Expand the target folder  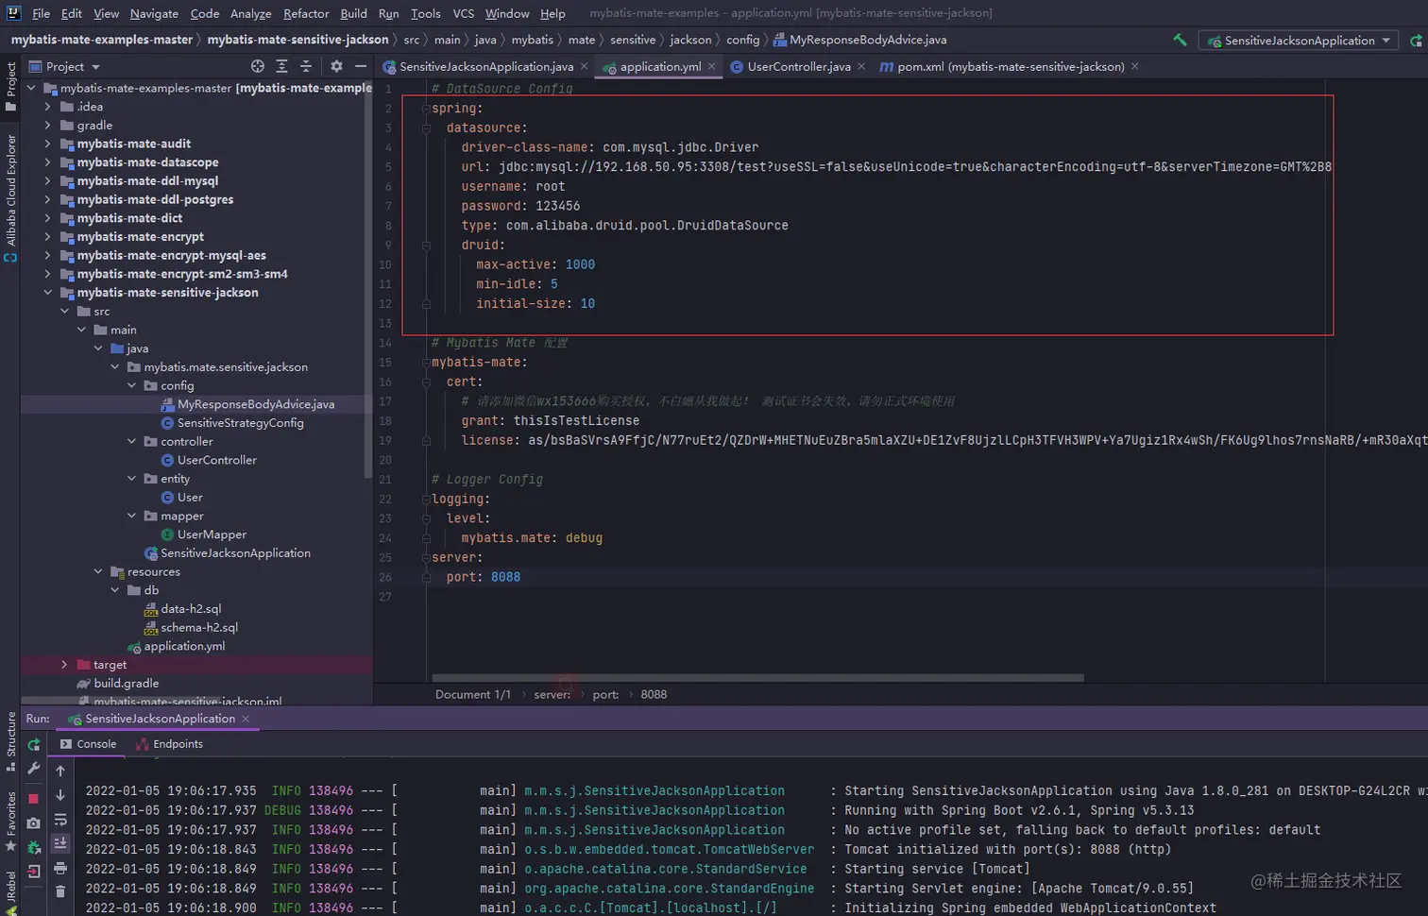point(64,665)
